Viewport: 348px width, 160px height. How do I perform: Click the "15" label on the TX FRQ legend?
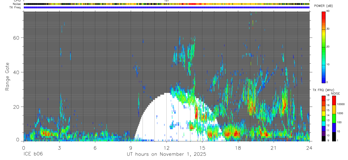click(328, 110)
